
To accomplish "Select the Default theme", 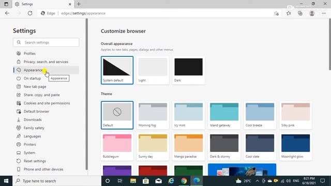I will click(117, 115).
